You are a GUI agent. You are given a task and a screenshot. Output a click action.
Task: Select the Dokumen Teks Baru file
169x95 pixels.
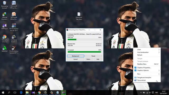pos(79,16)
